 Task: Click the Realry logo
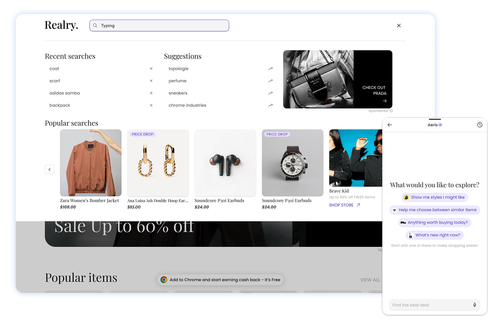point(61,25)
